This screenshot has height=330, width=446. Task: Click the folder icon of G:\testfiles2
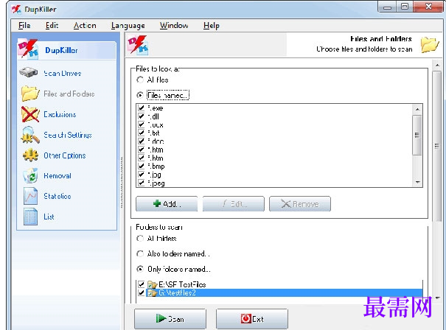tap(153, 292)
